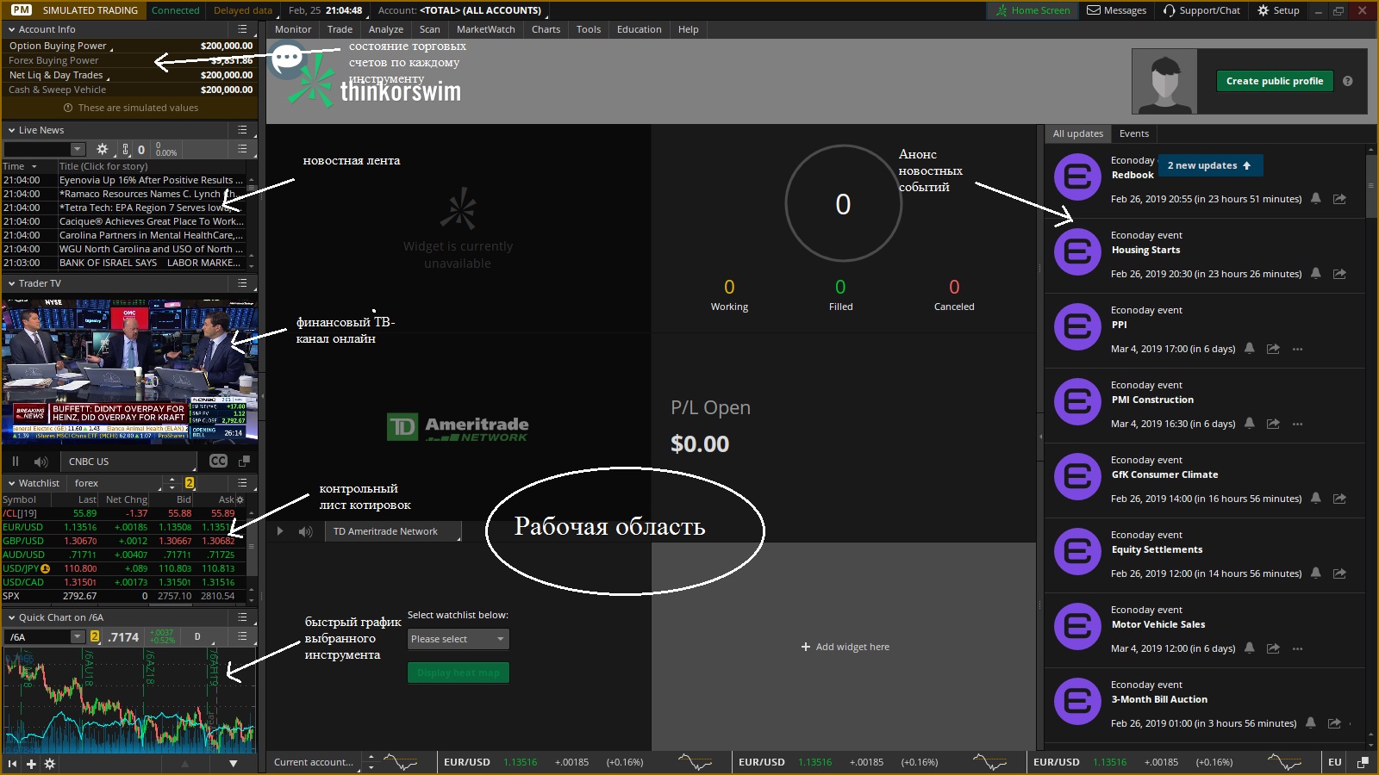Viewport: 1379px width, 775px height.
Task: Toggle closed captions on Trader TV
Action: point(219,462)
